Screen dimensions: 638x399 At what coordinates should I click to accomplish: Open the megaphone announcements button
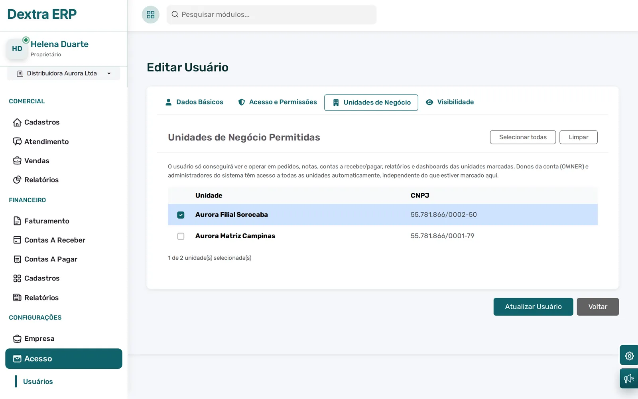(x=629, y=379)
